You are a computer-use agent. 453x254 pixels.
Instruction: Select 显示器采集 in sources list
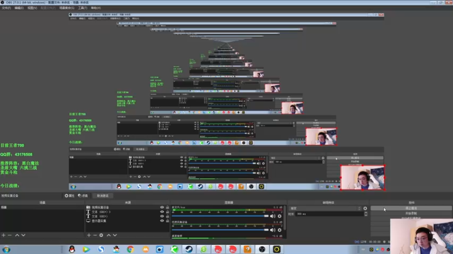point(99,221)
